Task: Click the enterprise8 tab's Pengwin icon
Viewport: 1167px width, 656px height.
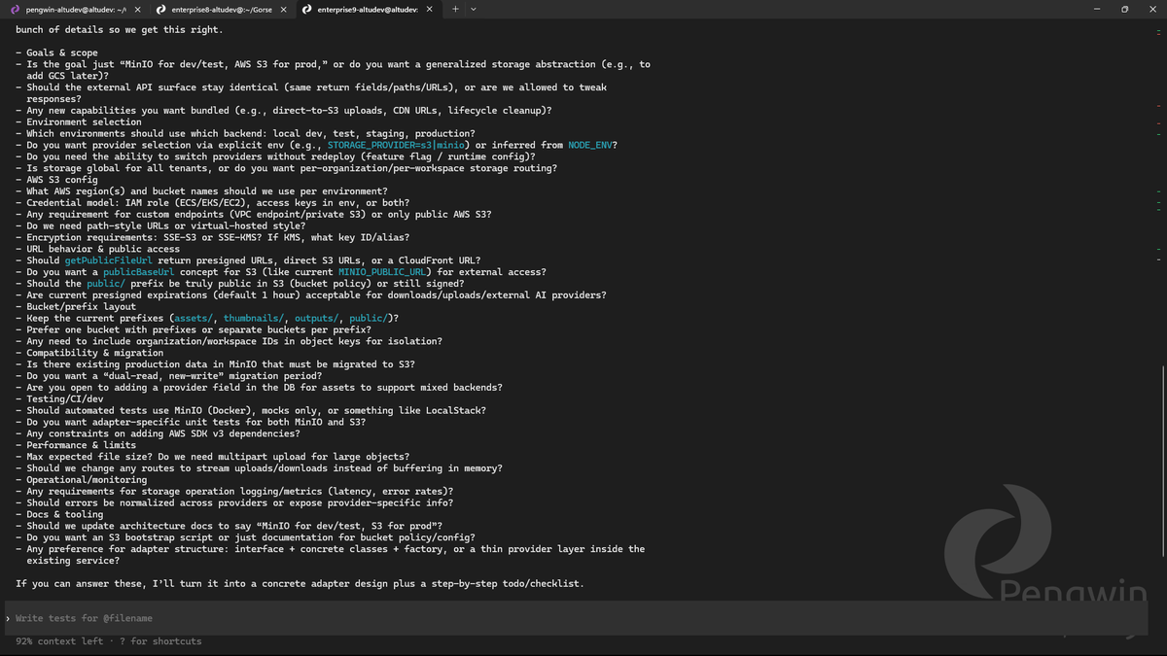Action: point(161,9)
